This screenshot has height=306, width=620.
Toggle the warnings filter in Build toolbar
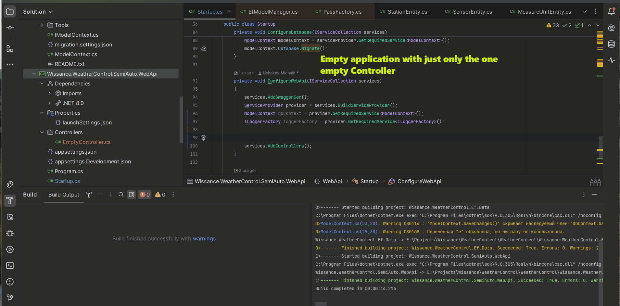click(x=160, y=195)
